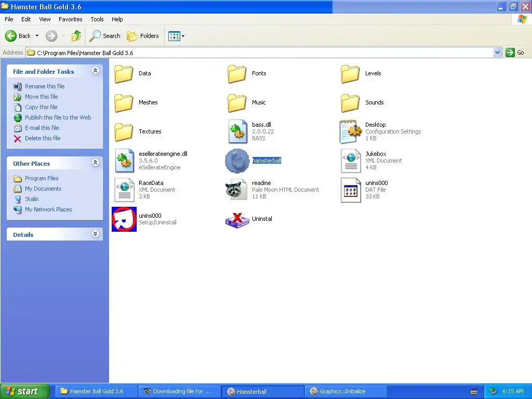Switch to Hamster Ball Gold 3.6 taskbar item
The image size is (532, 399).
click(95, 392)
